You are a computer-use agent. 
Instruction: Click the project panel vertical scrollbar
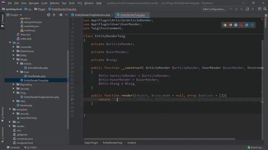pos(68,89)
